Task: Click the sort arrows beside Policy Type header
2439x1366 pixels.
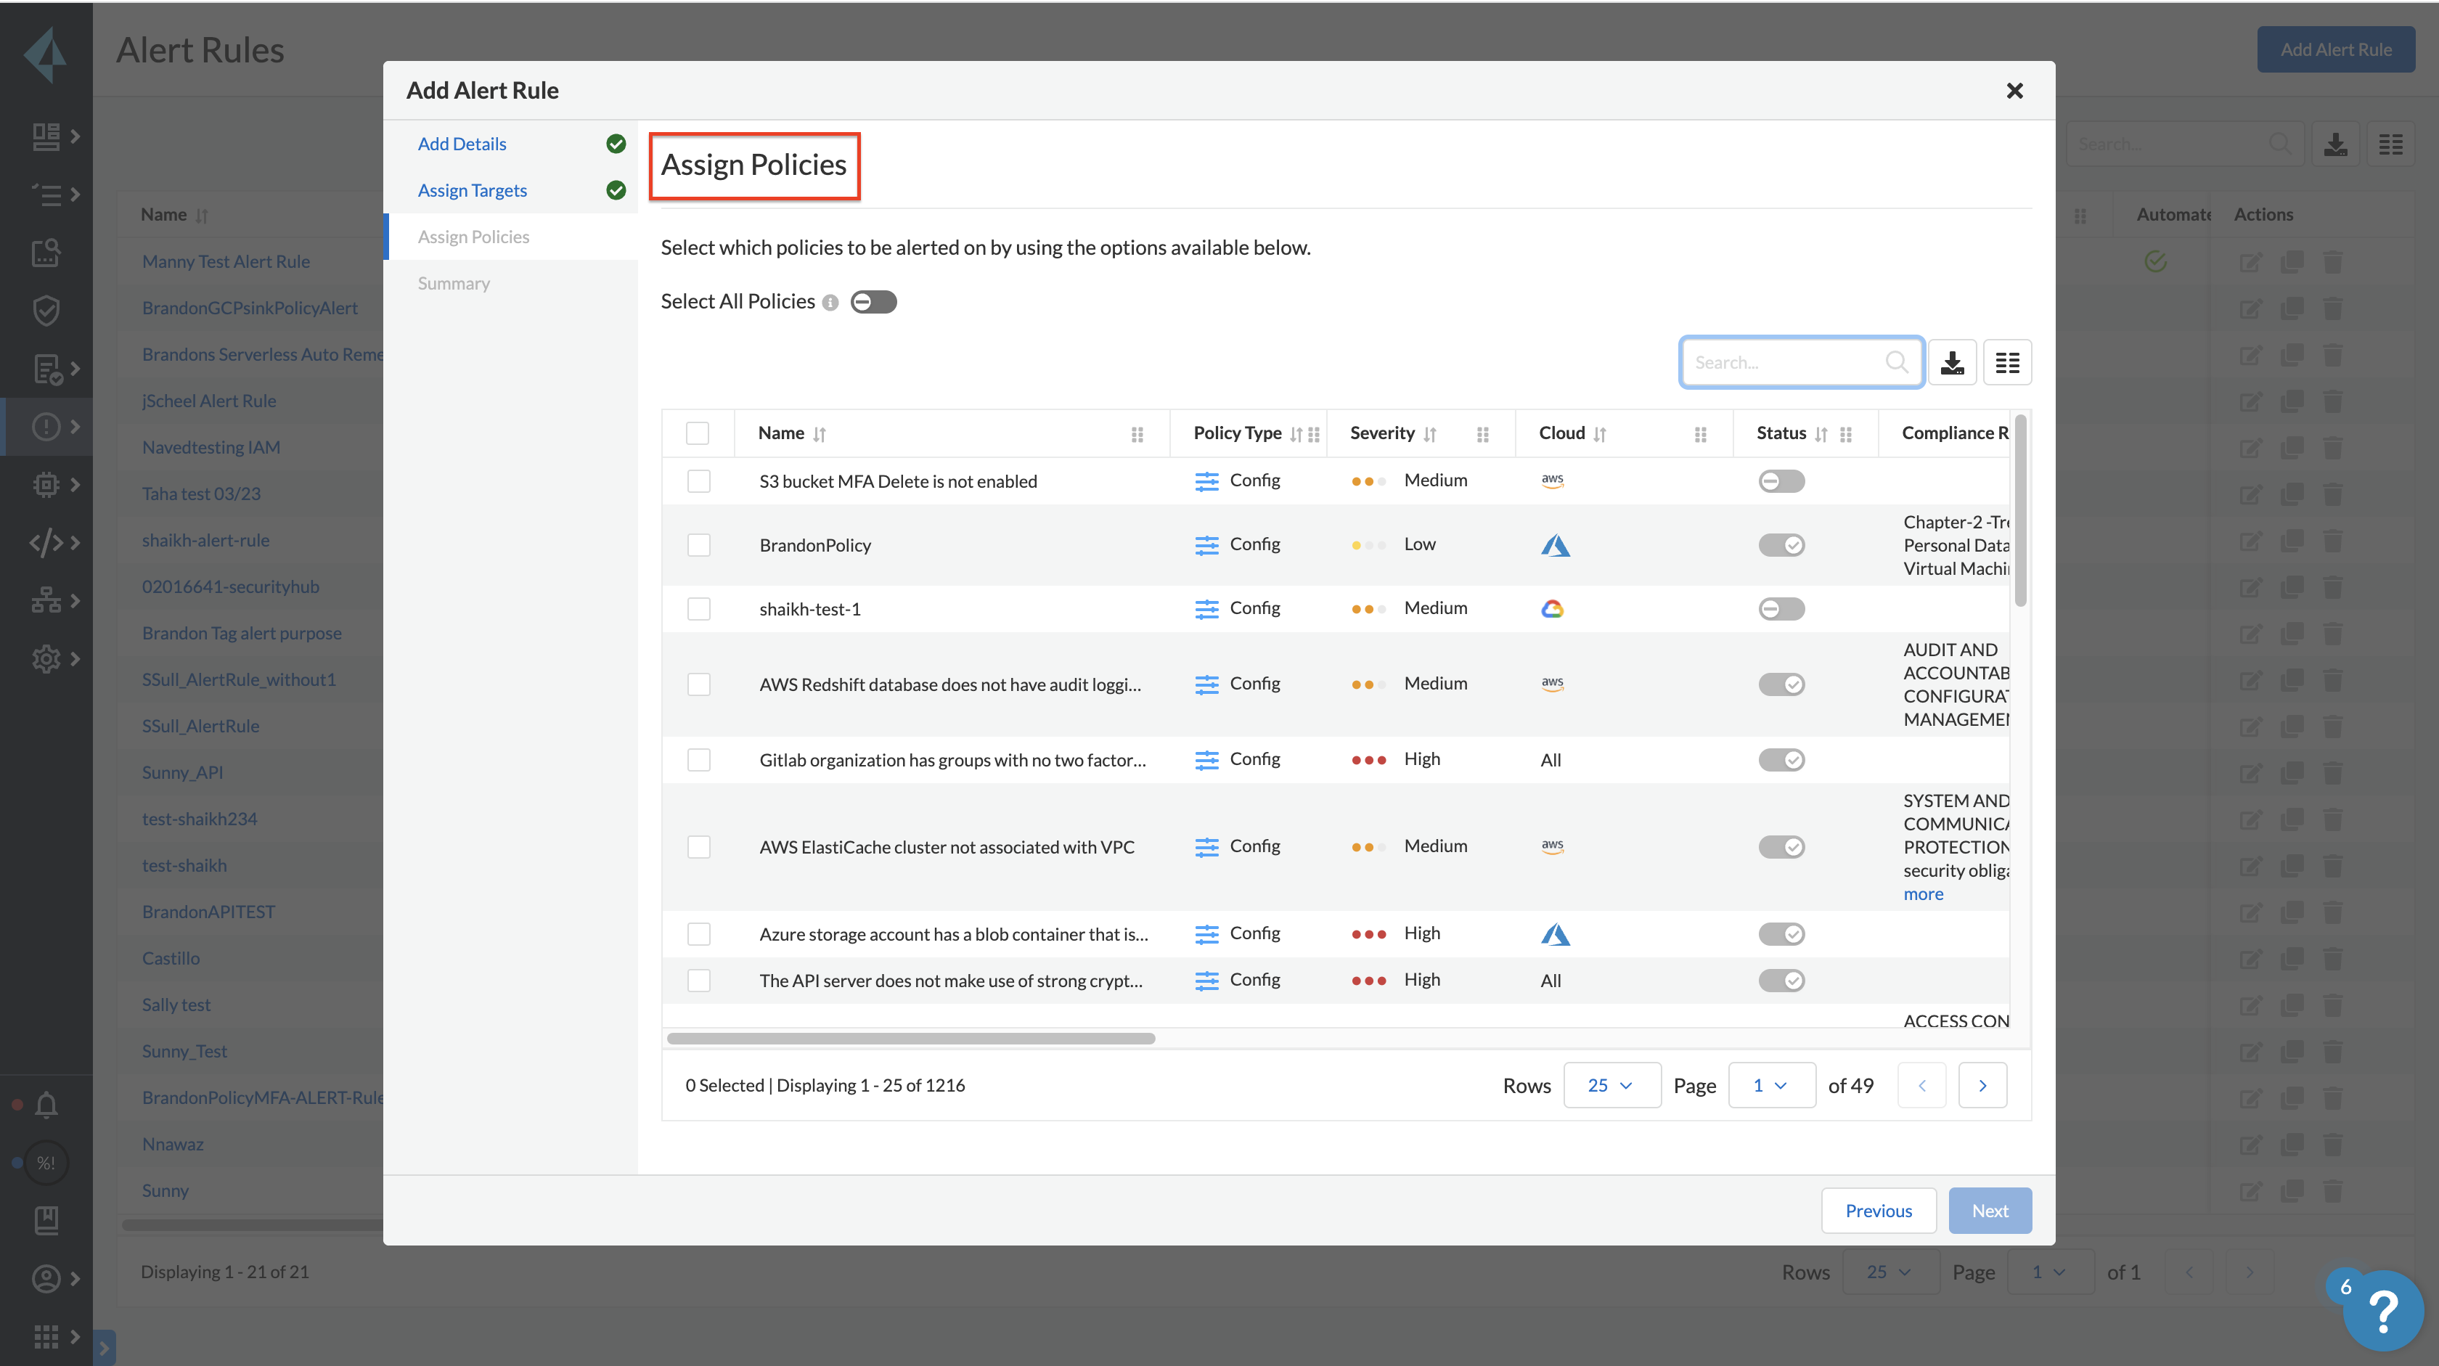Action: click(x=1295, y=435)
